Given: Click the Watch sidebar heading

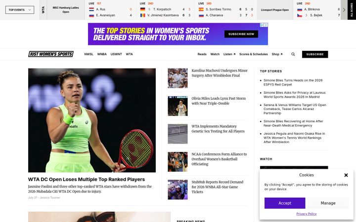Looking at the screenshot, I should tap(266, 159).
